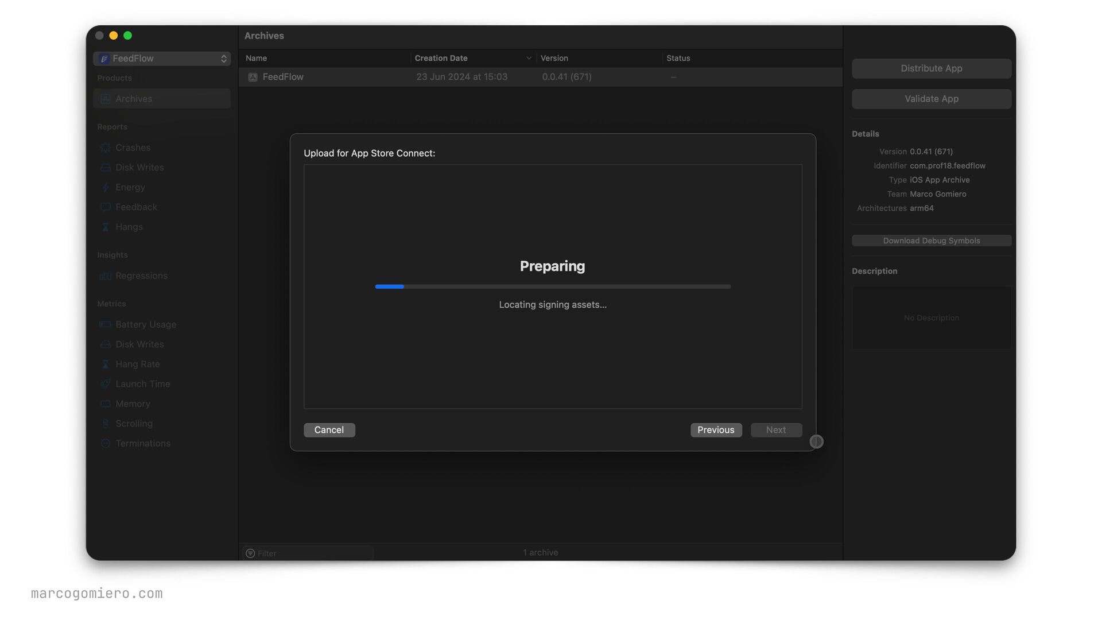Open Terminations metrics

coord(143,443)
